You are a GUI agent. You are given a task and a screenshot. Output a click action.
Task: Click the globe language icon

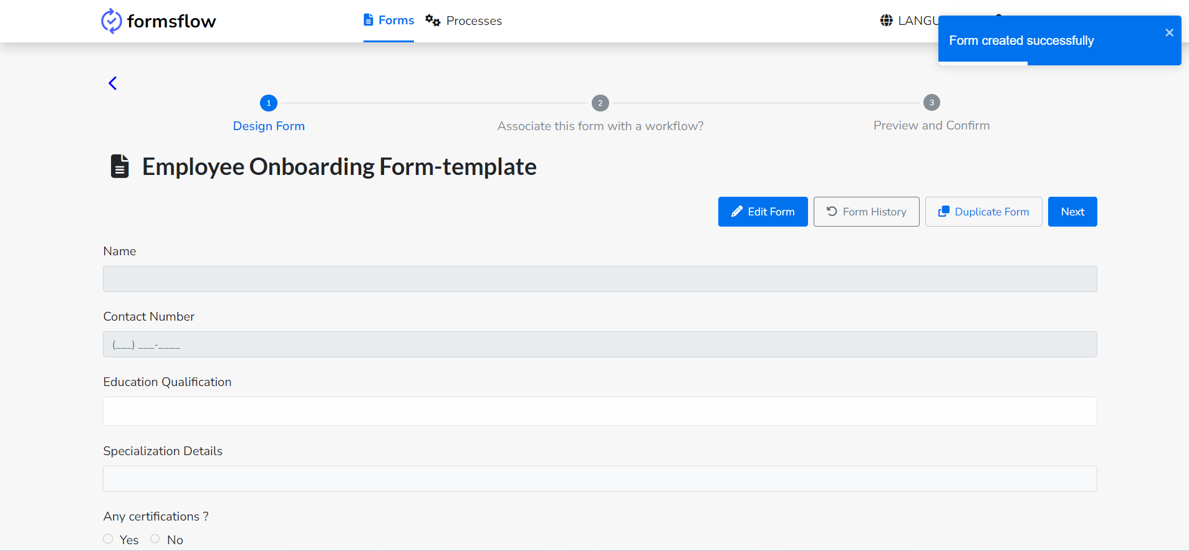[886, 21]
